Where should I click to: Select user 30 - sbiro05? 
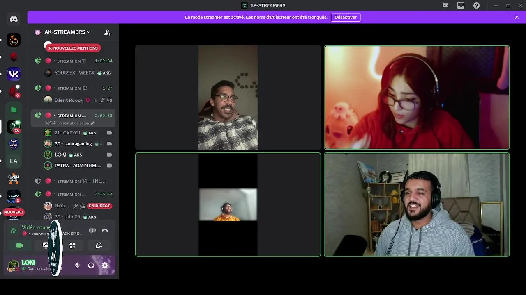point(78,217)
